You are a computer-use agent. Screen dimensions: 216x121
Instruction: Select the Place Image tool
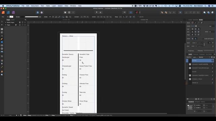pyautogui.click(x=2, y=52)
